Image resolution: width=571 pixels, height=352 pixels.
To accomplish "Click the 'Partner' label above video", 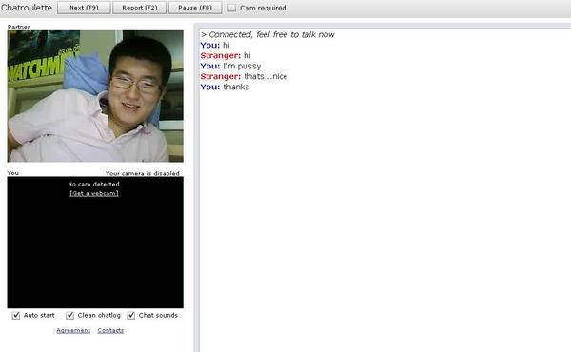I will pos(19,27).
